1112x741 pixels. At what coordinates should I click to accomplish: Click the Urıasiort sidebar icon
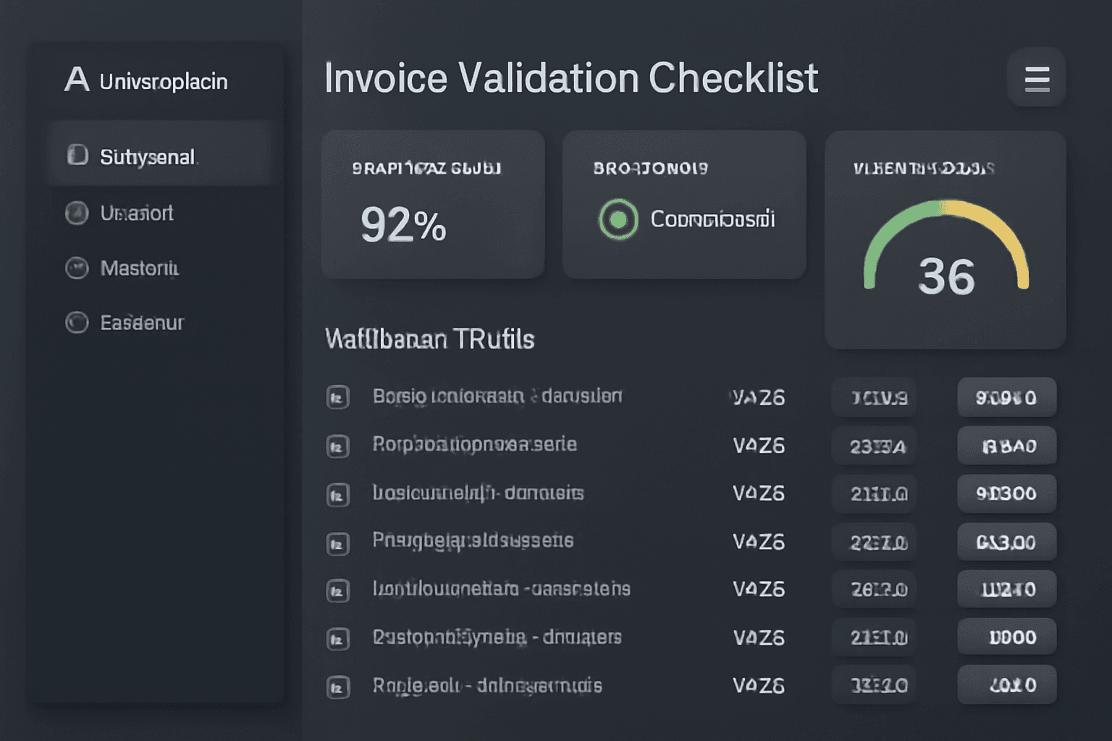coord(77,213)
